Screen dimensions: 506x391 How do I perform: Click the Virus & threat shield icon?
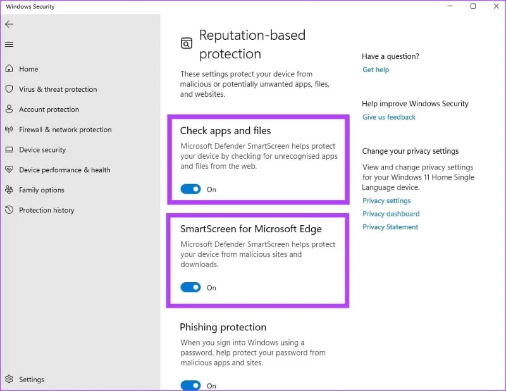tap(9, 89)
